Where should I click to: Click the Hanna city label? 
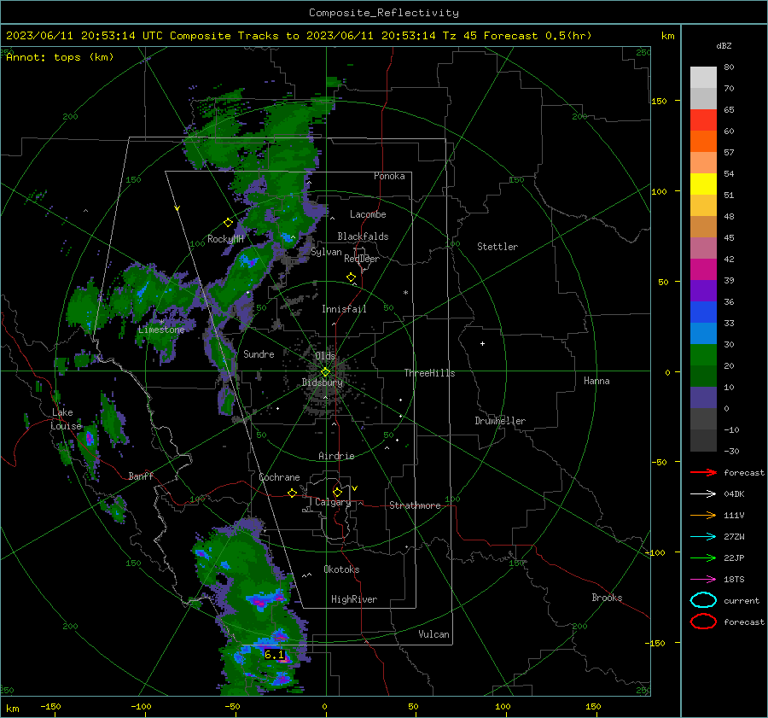point(596,381)
